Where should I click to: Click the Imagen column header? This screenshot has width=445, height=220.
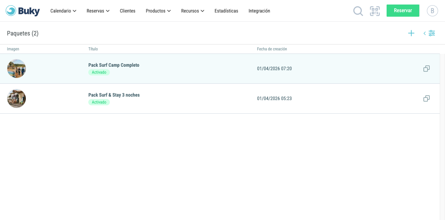13,49
